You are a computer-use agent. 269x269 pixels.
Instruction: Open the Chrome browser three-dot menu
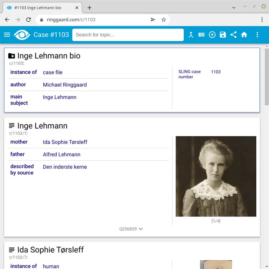tap(262, 19)
